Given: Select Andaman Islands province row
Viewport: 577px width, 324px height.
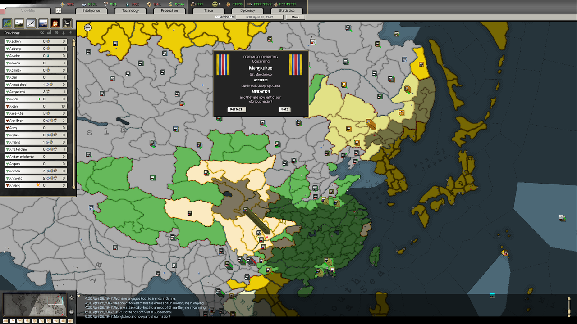Looking at the screenshot, I should point(36,157).
